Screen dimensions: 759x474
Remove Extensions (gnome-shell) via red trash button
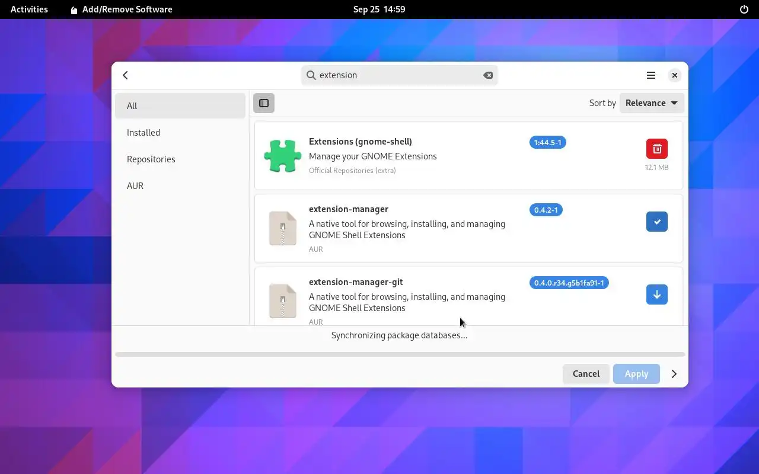click(x=657, y=149)
